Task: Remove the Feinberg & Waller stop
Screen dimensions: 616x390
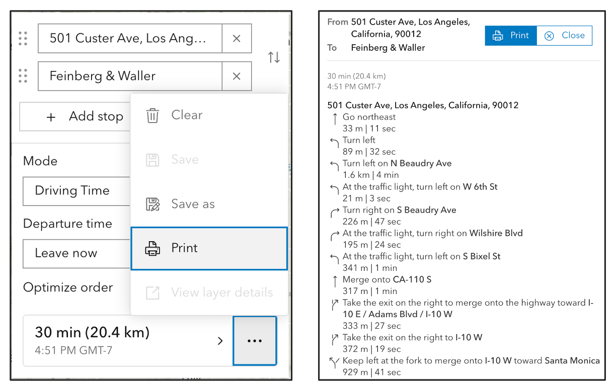Action: 237,76
